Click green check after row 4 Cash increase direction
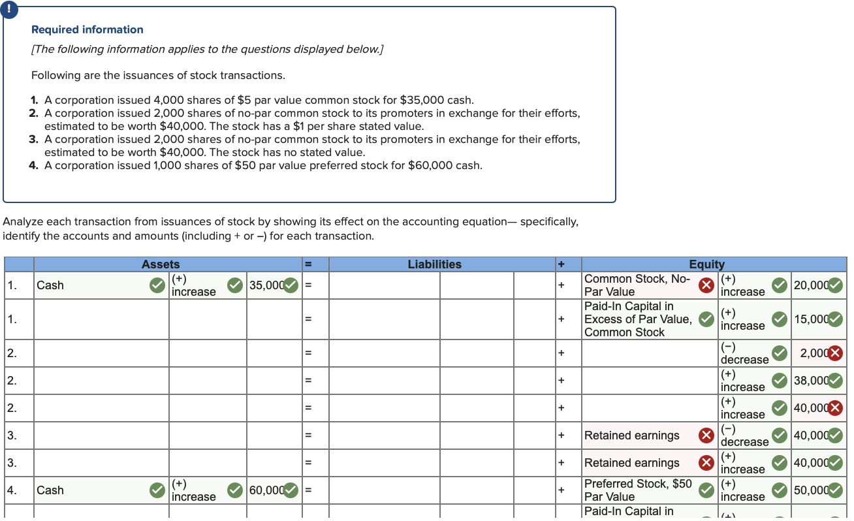854x521 pixels. pos(234,490)
